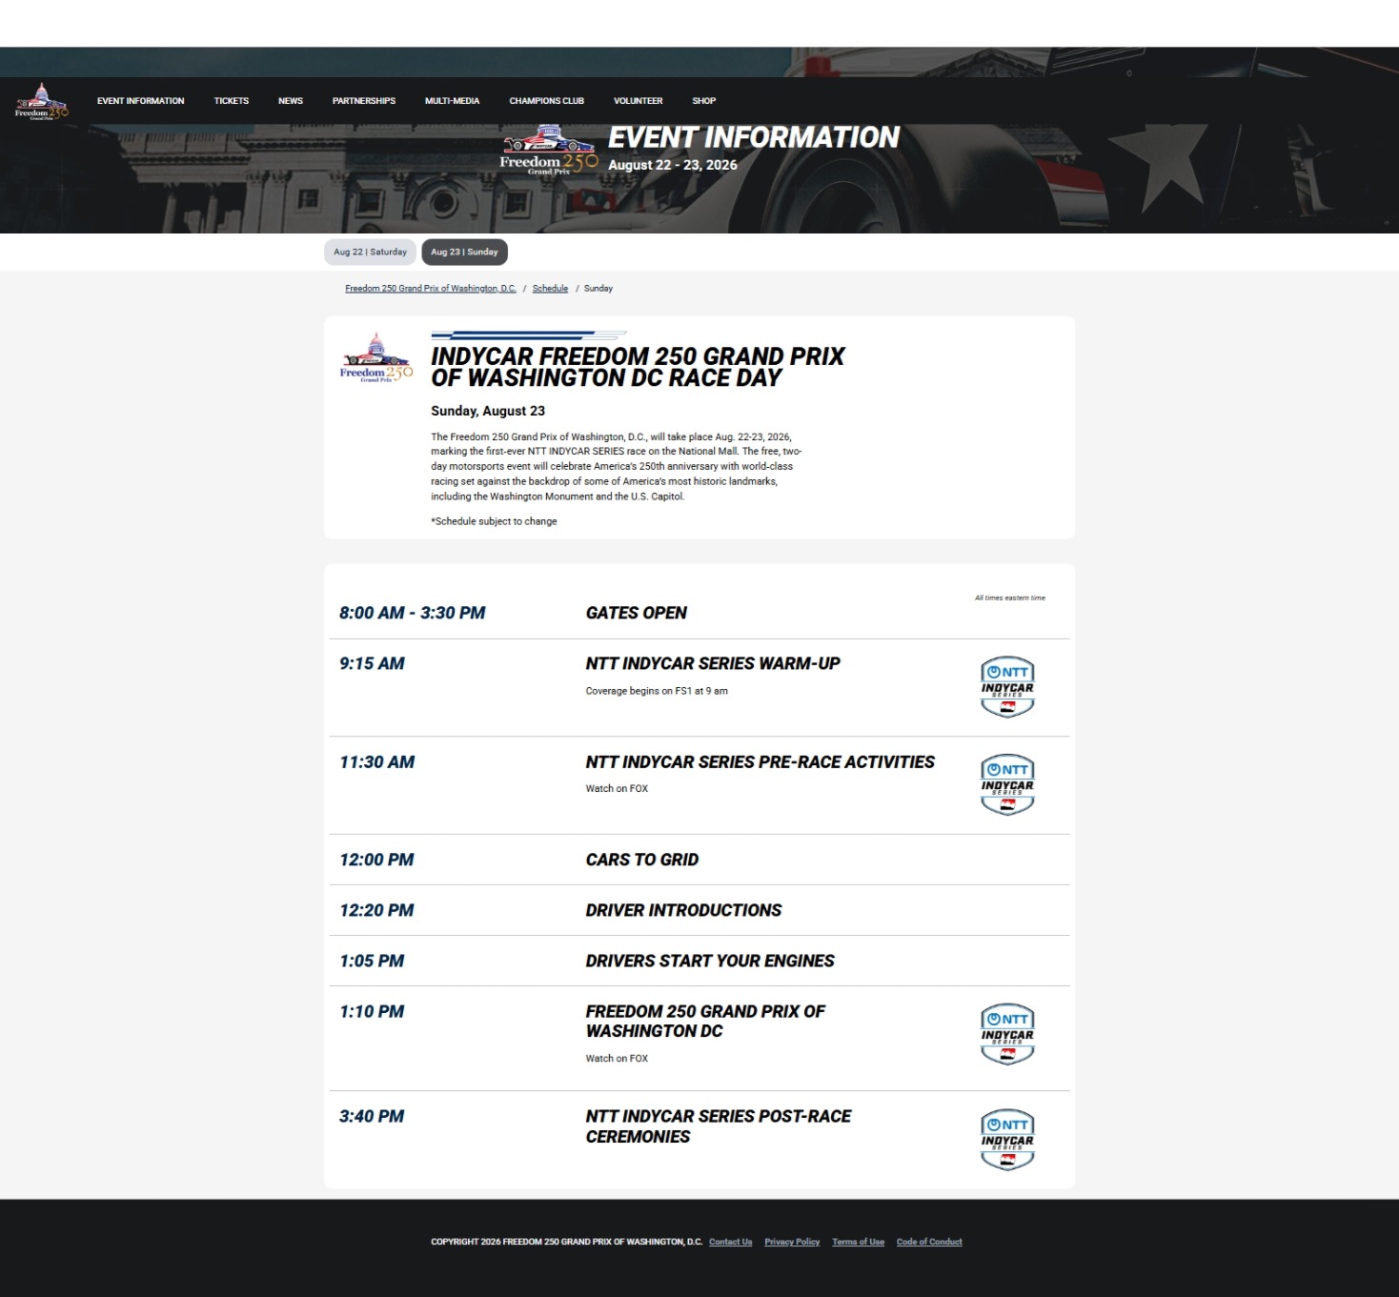This screenshot has width=1399, height=1297.
Task: Click the NTT IndyCar logo in the 1:10 PM race row
Action: point(1007,1034)
